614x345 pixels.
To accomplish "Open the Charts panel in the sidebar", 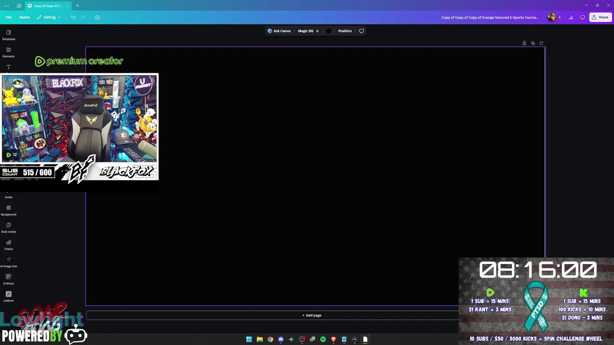I will tap(9, 245).
